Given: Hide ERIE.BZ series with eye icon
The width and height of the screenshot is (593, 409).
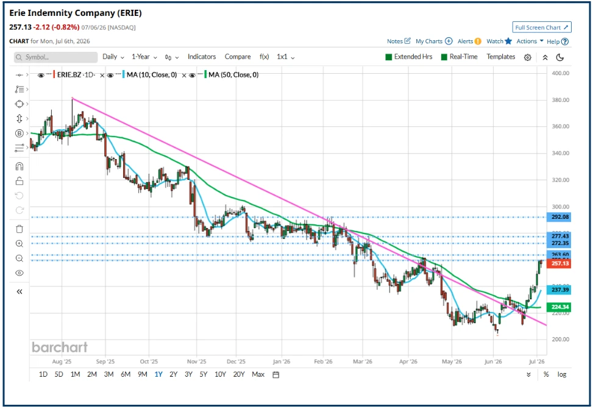Looking at the screenshot, I should point(41,76).
